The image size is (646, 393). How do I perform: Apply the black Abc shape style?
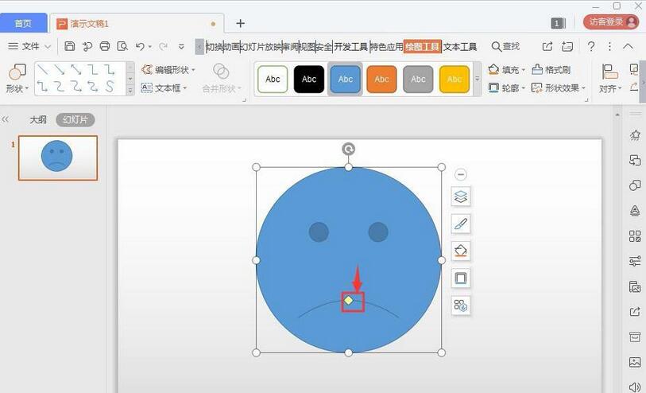pyautogui.click(x=309, y=80)
